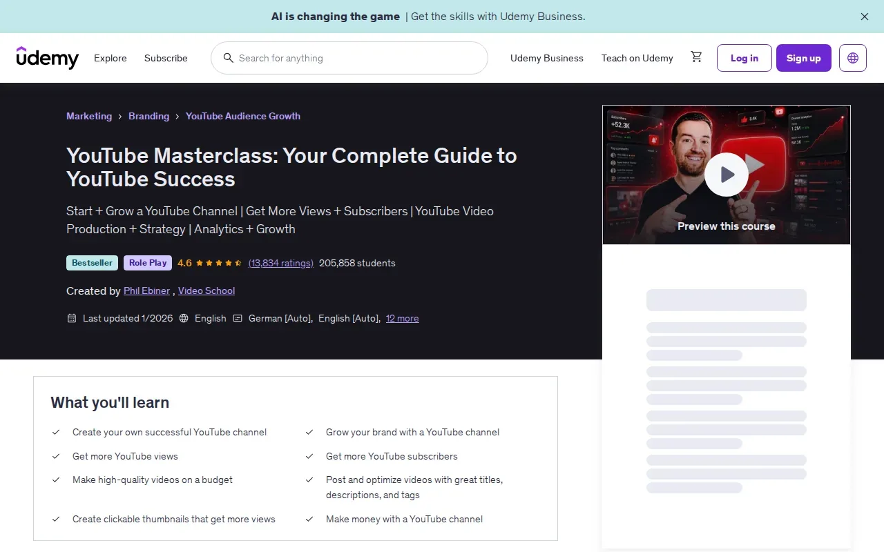Click 'Make money with a YouTube channel'
Viewport: 884px width, 552px height.
click(x=404, y=519)
